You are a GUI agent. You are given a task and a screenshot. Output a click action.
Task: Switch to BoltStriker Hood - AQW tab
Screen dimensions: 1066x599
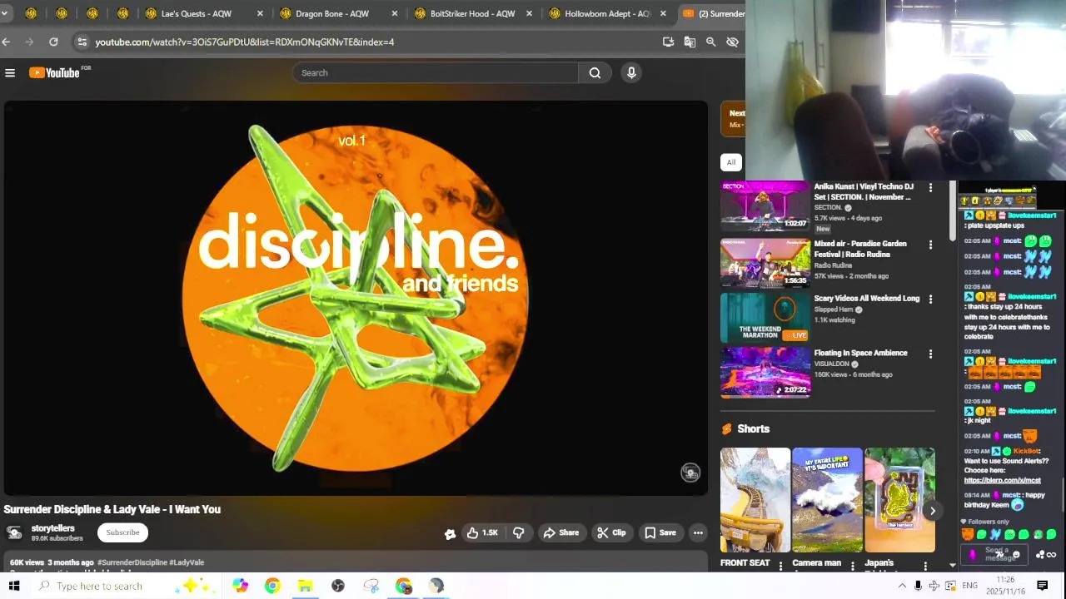[x=472, y=13]
